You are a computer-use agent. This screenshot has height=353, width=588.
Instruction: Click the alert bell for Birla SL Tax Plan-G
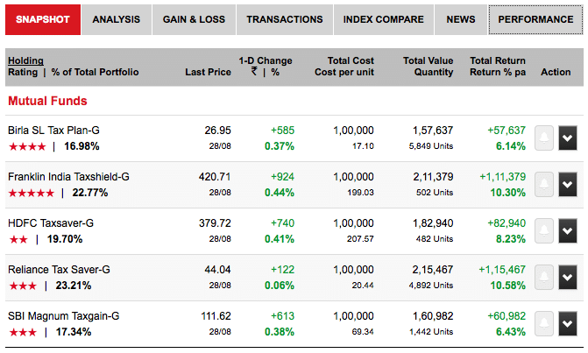click(x=544, y=138)
